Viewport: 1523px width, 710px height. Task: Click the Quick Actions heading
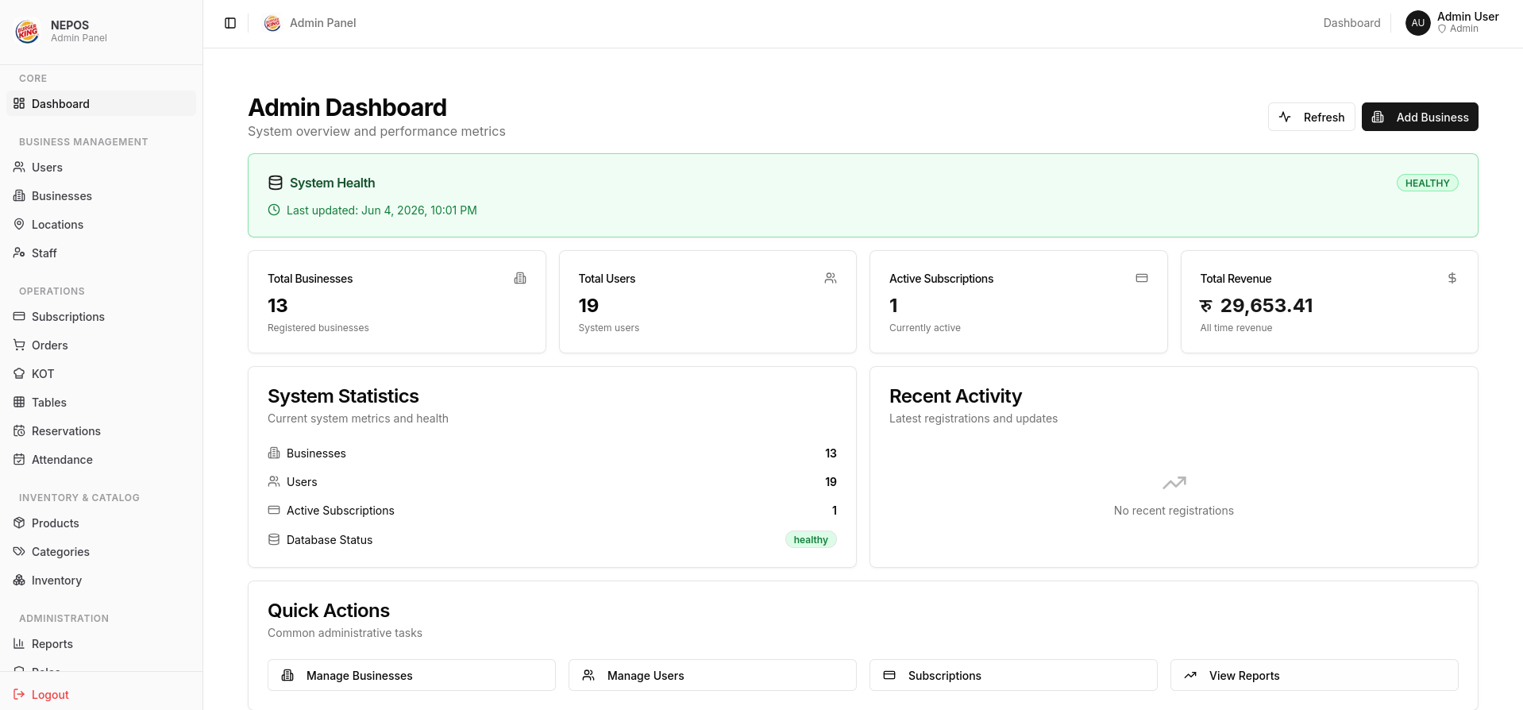329,610
